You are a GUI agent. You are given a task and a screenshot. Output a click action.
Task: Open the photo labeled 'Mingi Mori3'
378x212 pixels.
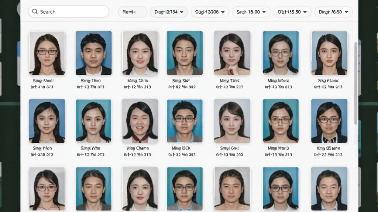click(281, 121)
